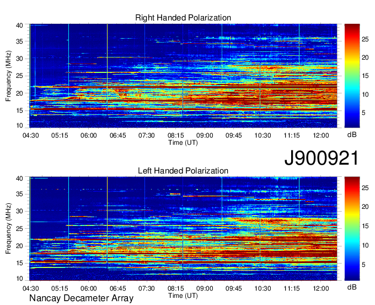Click the 30 MHz frequency tick of Left Handed plot
Viewport: 375px width, 305px height.
(19, 211)
